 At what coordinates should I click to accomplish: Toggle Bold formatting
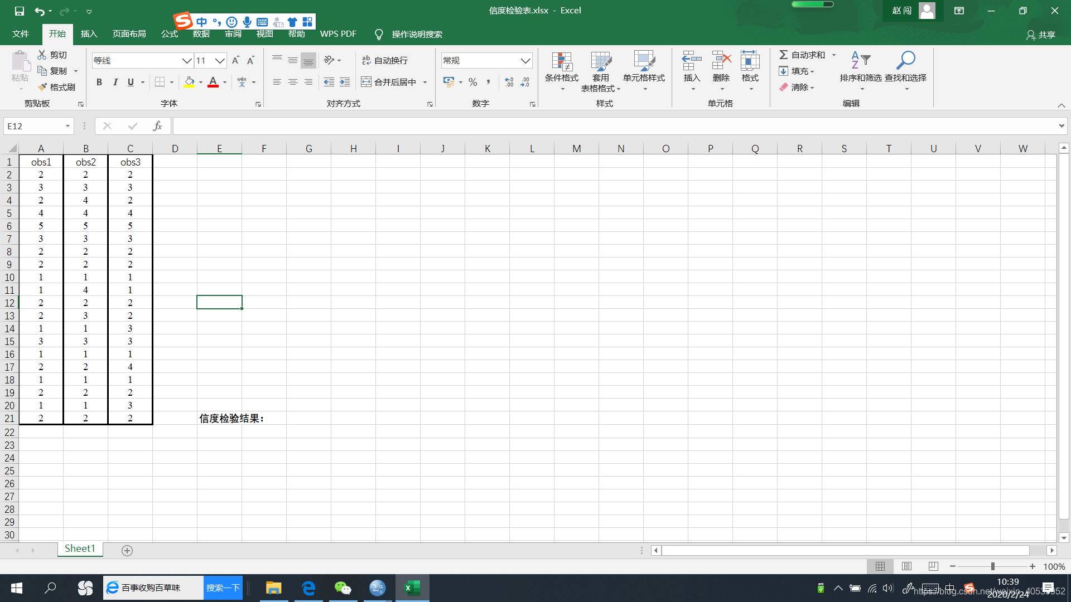pos(99,82)
